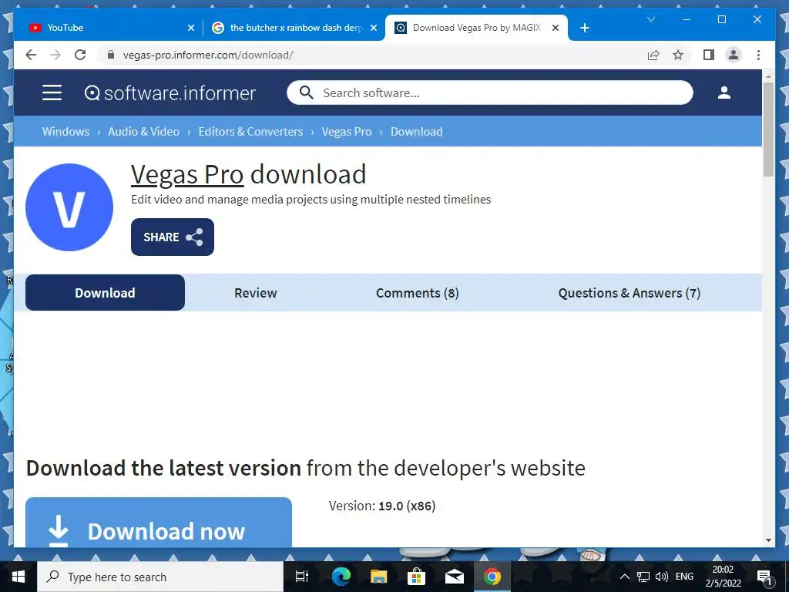789x592 pixels.
Task: Click the taskbar search box
Action: (x=160, y=577)
